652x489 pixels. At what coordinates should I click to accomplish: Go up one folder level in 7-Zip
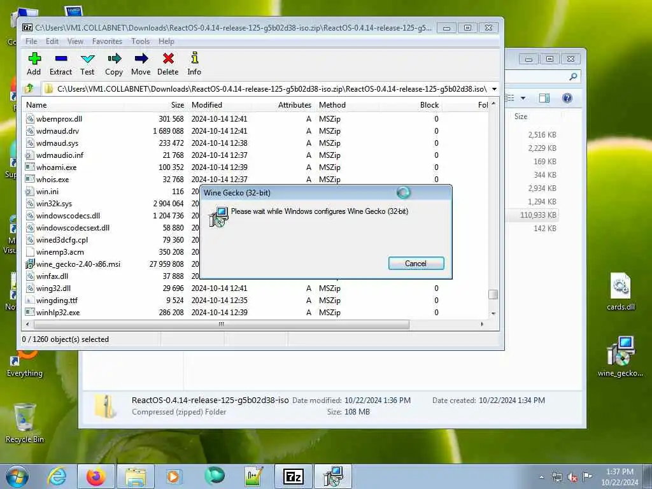click(29, 89)
